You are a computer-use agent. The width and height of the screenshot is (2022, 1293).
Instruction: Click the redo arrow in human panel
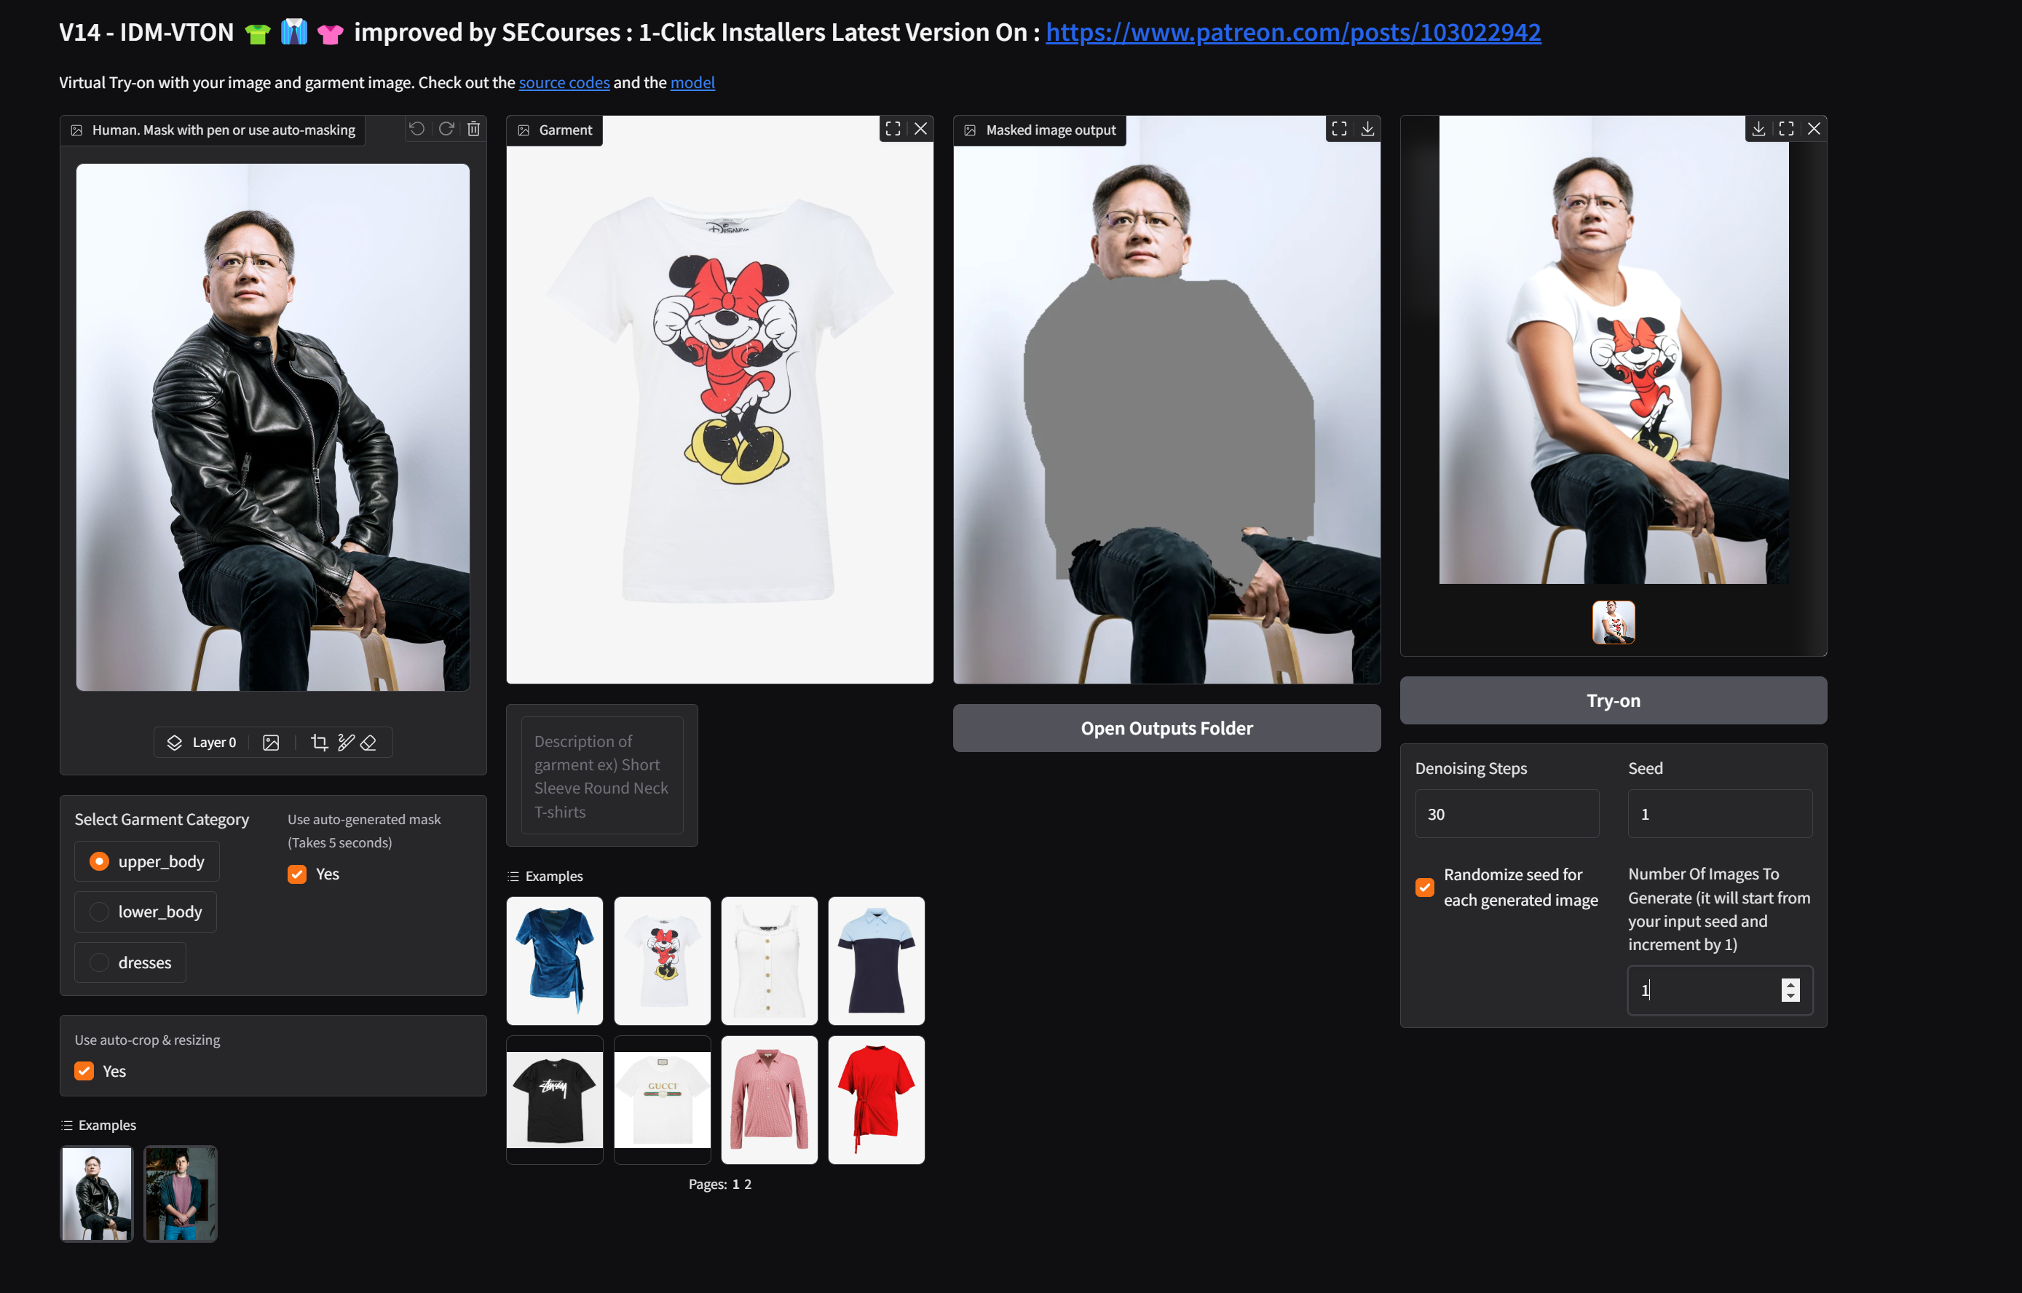(x=446, y=128)
